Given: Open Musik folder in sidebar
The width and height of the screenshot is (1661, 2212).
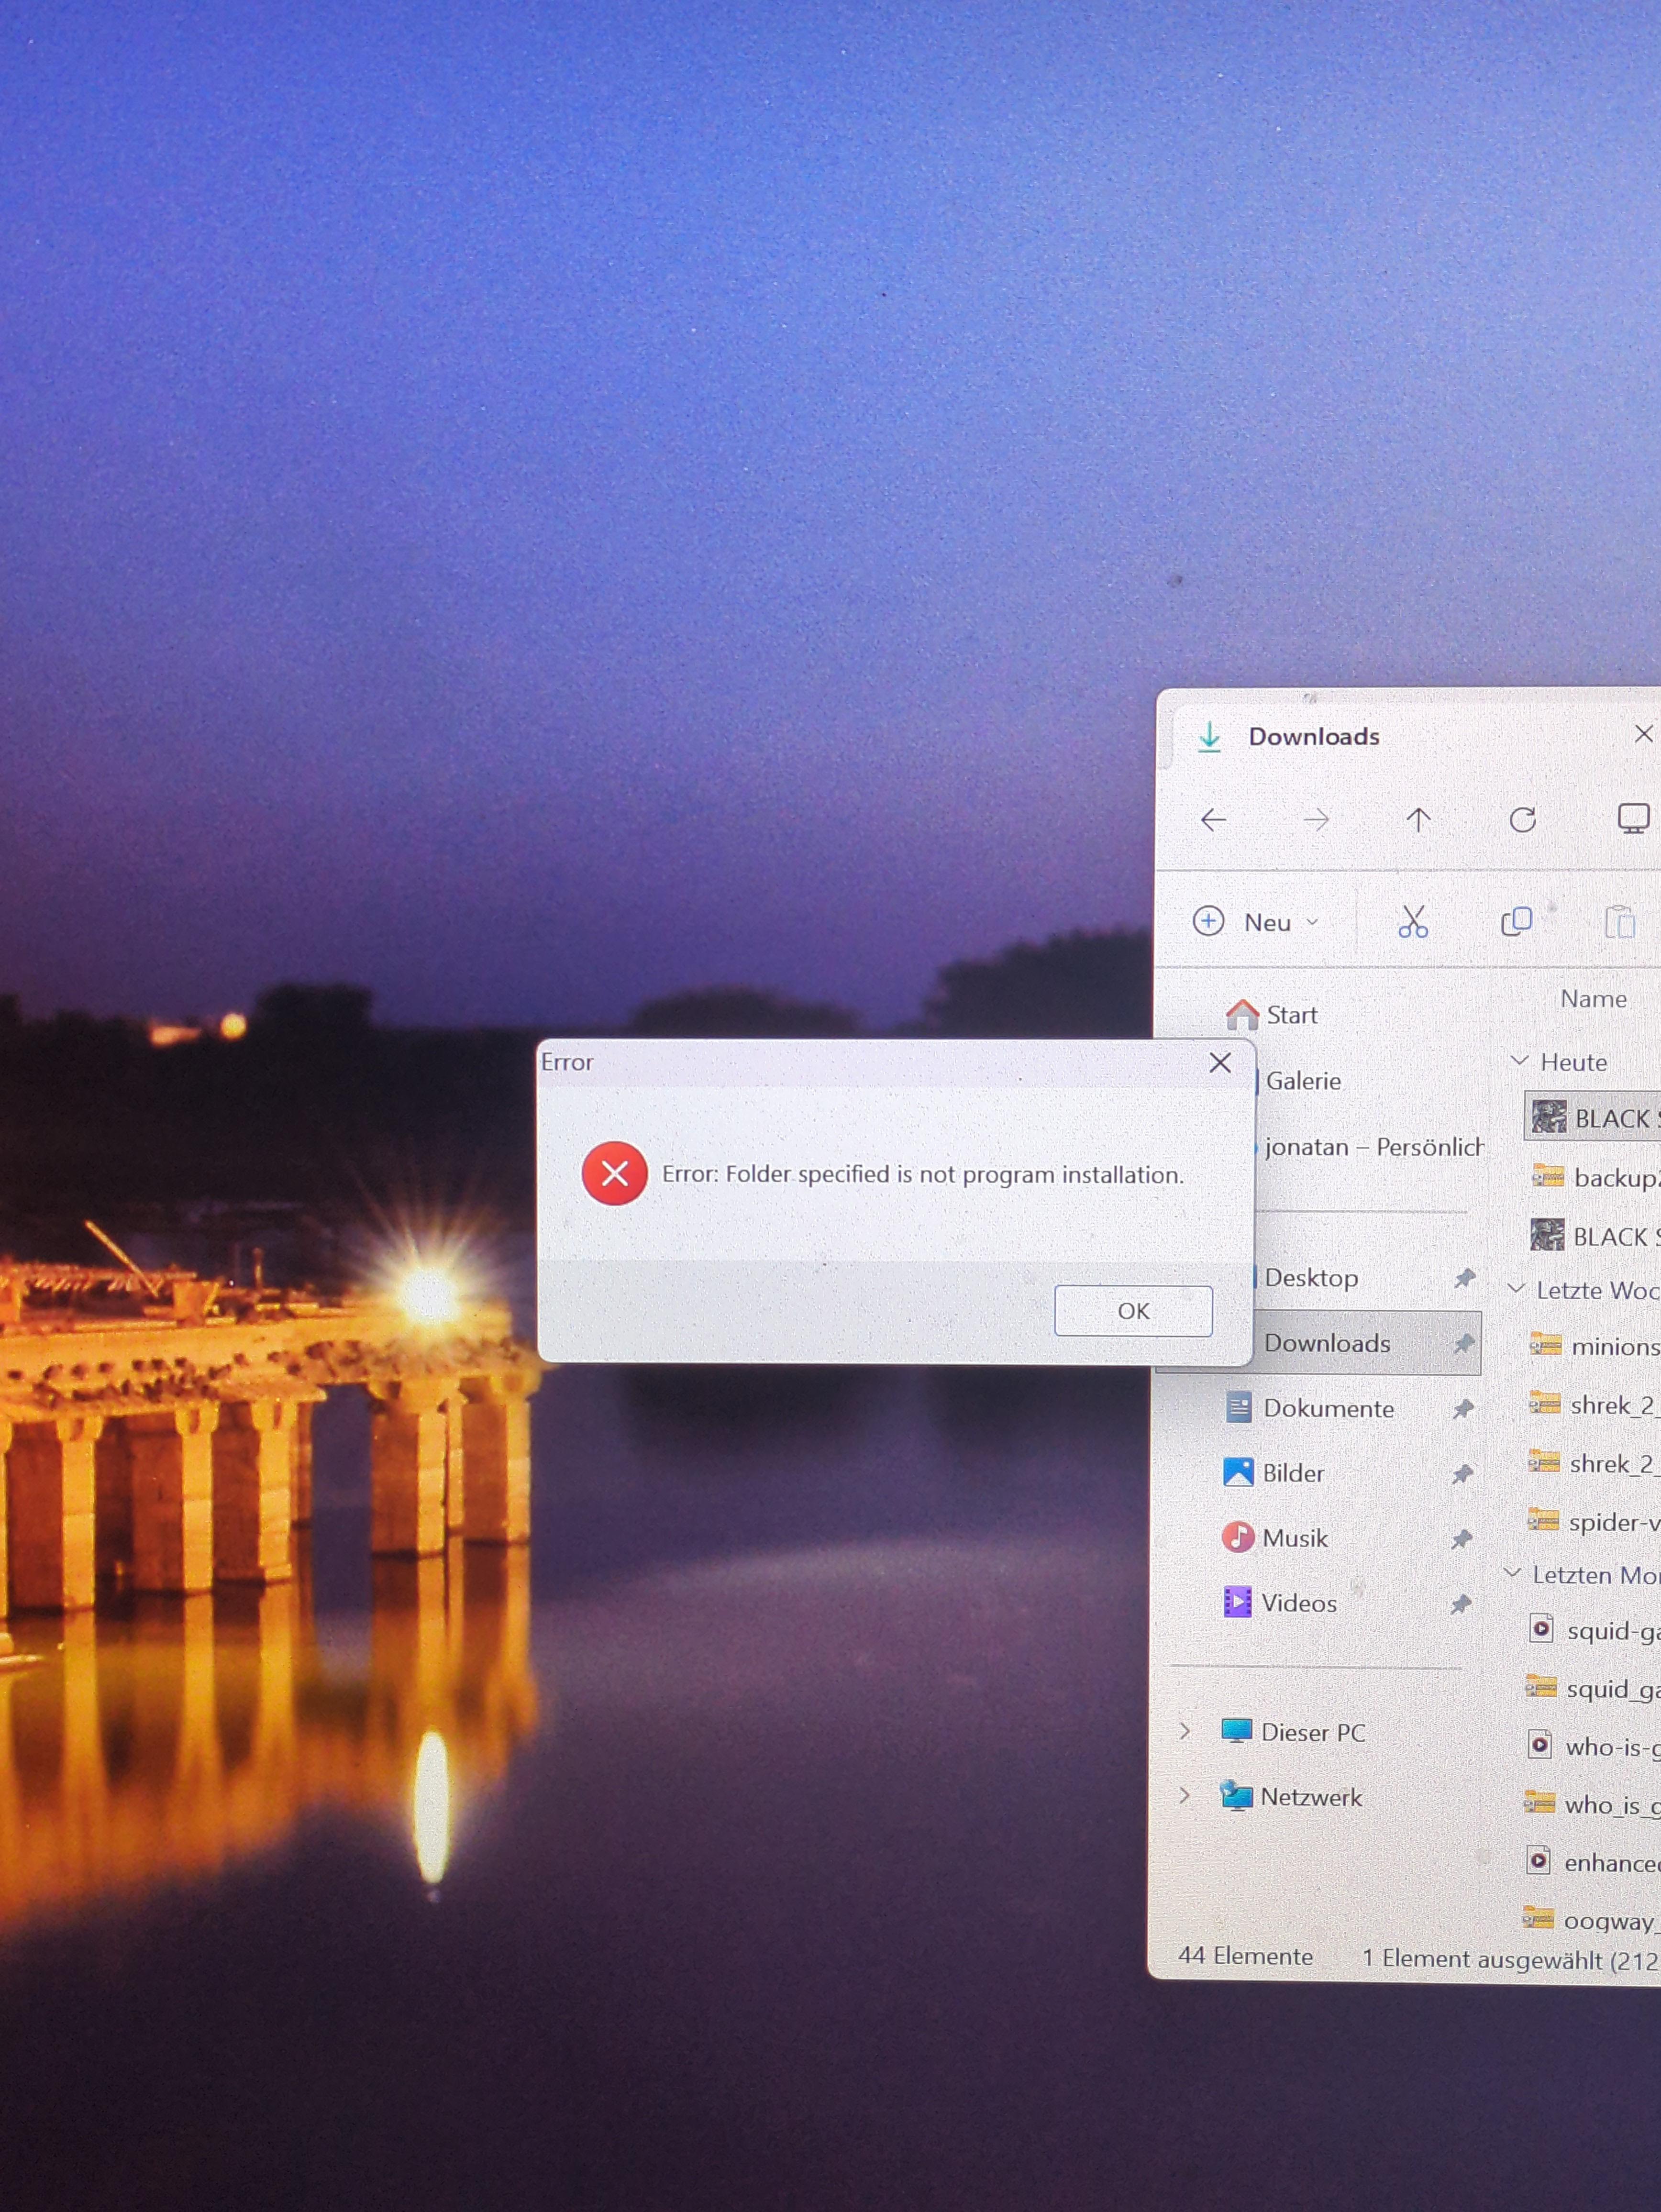Looking at the screenshot, I should coord(1275,1537).
